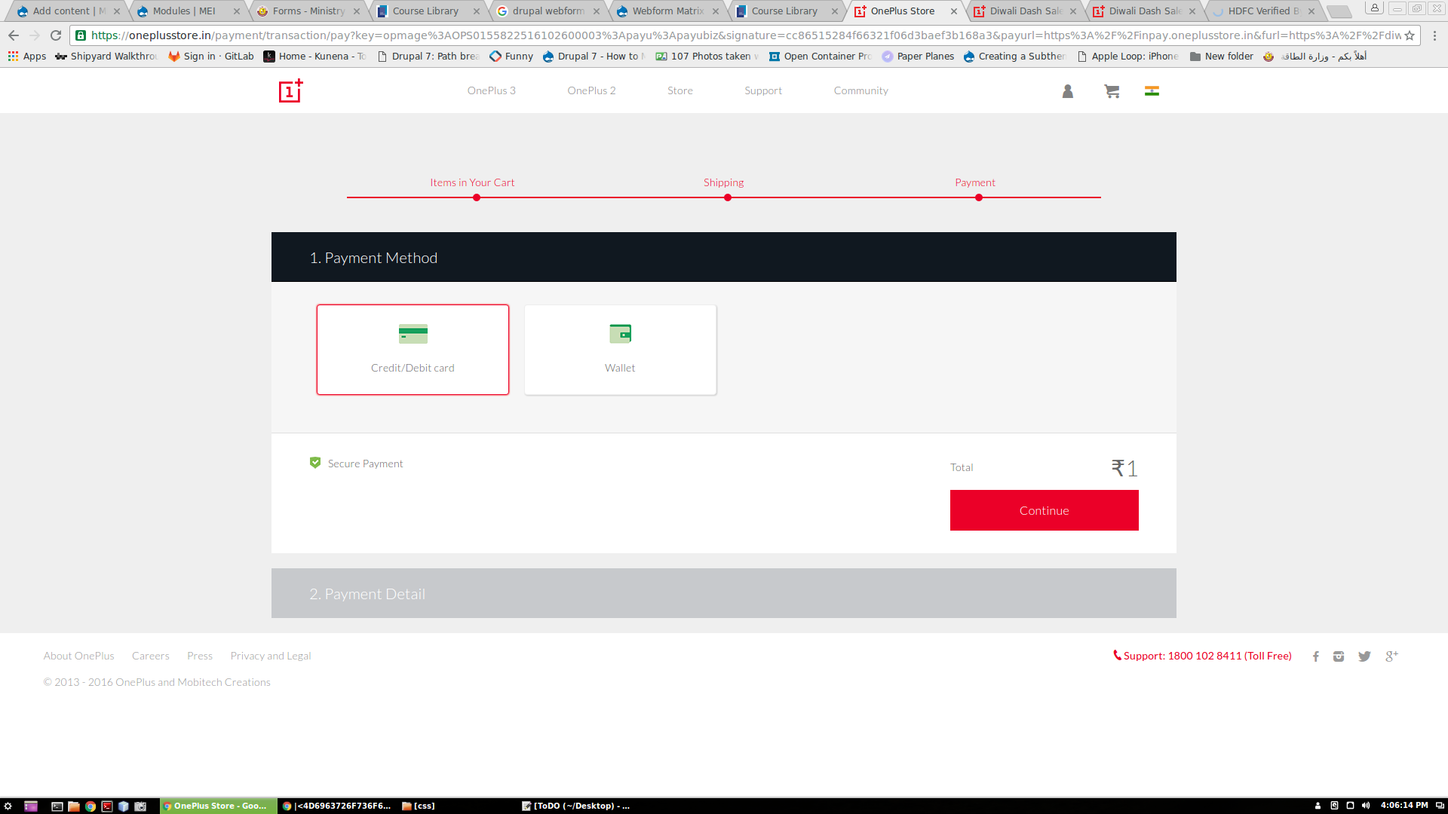Open the terminal taskbar launcher icon
Image resolution: width=1448 pixels, height=814 pixels.
click(x=57, y=806)
